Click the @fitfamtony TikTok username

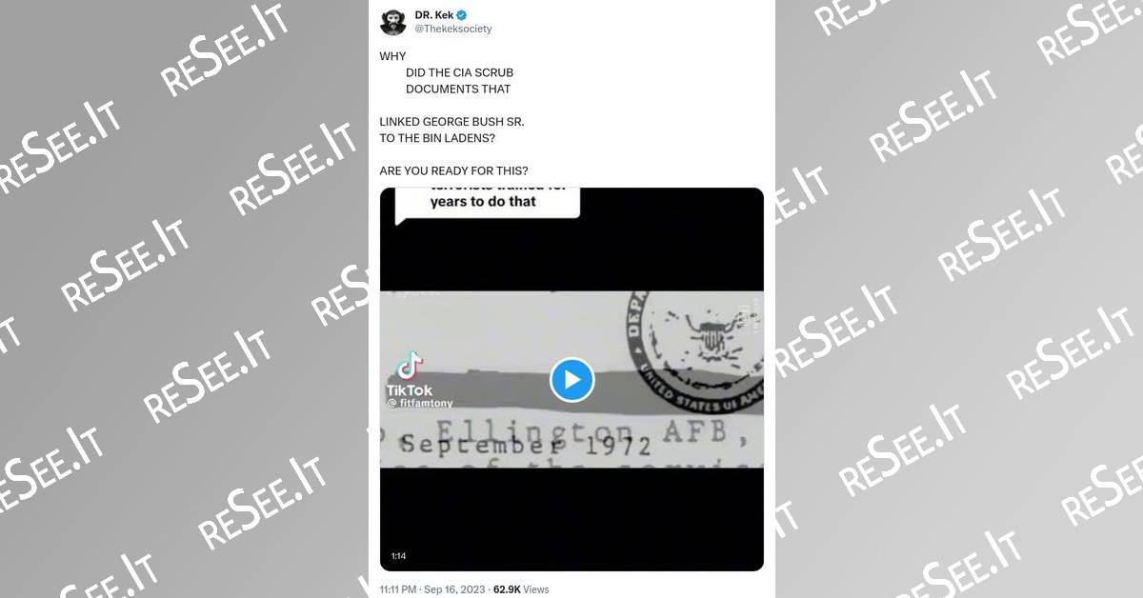coord(420,404)
